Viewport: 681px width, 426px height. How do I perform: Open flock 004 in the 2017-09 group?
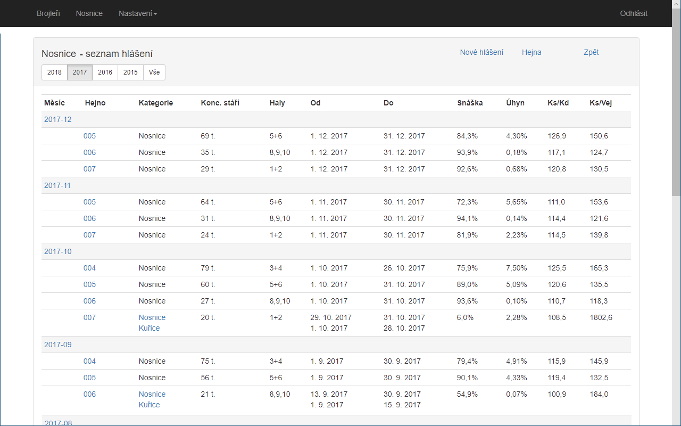tap(89, 361)
